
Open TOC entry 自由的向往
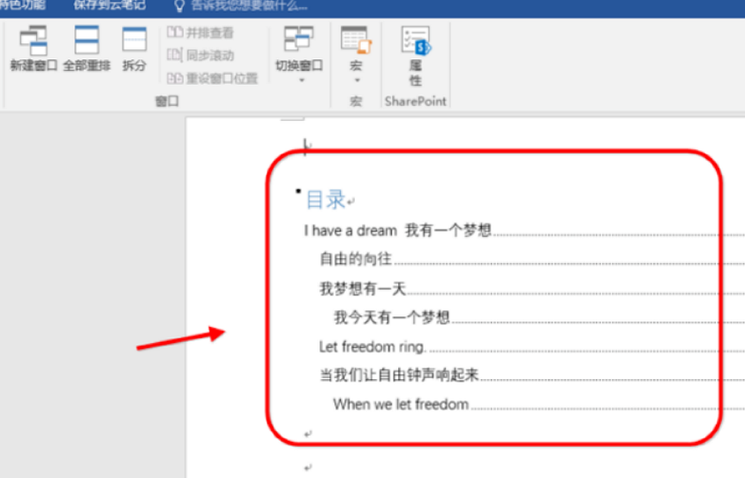tap(356, 259)
